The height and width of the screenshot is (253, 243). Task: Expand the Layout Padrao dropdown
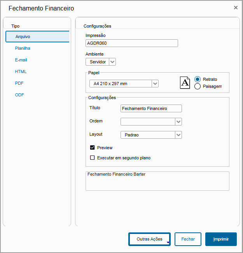coord(178,135)
